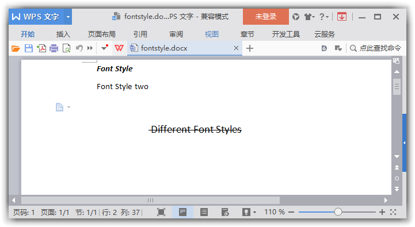The height and width of the screenshot is (227, 415).
Task: Open the 插入 ribbon tab
Action: click(63, 34)
